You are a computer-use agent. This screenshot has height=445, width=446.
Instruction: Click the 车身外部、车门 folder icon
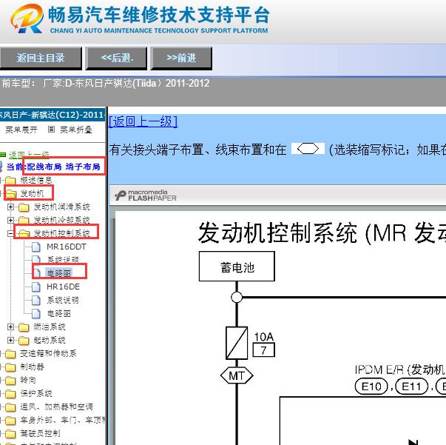point(10,421)
